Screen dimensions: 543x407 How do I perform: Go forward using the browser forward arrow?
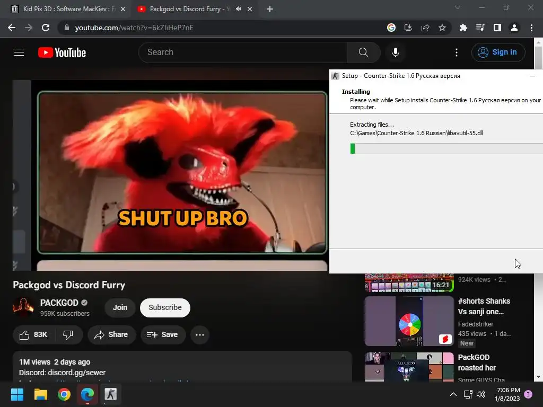[x=29, y=28]
